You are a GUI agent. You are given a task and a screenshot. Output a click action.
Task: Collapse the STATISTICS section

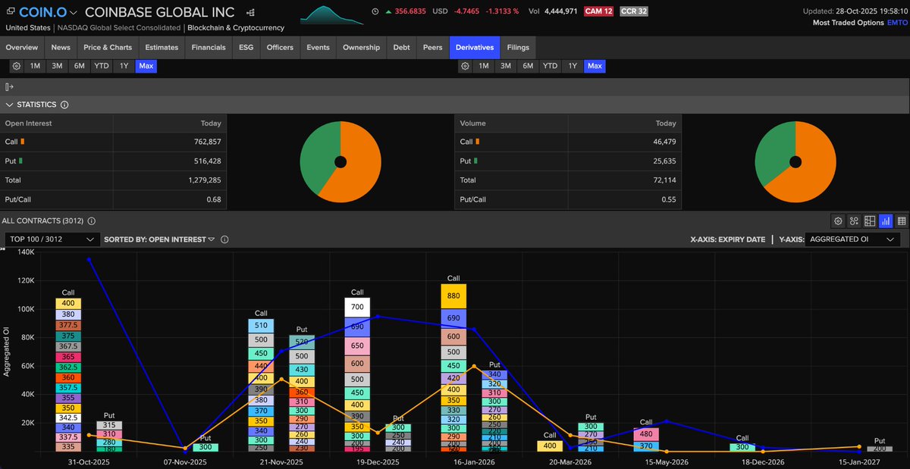(10, 105)
